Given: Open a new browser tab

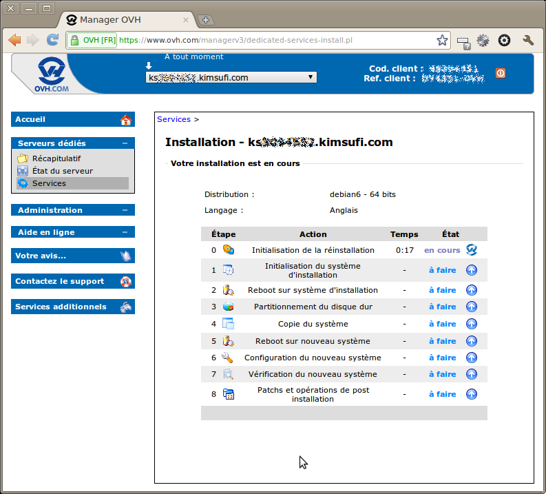Looking at the screenshot, I should click(x=206, y=20).
